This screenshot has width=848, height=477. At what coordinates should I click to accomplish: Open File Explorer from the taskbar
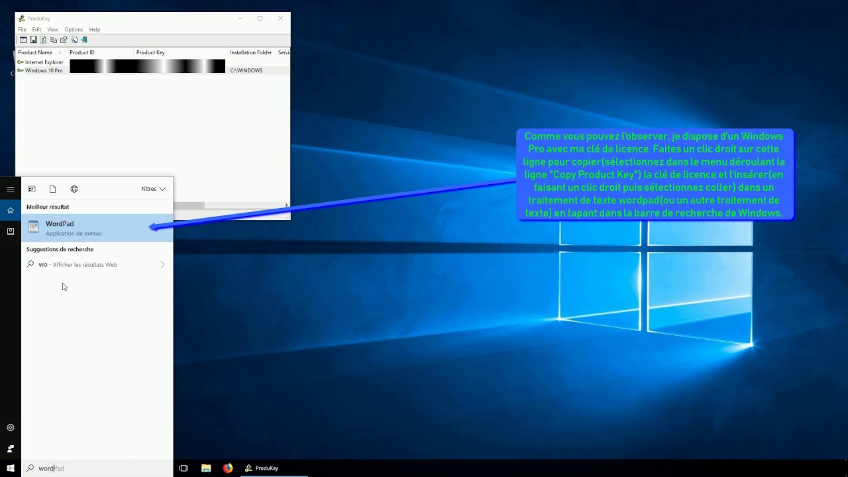(x=206, y=468)
